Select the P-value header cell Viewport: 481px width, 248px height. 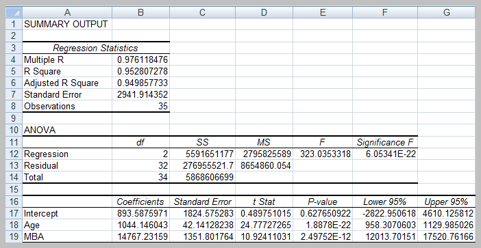(323, 202)
